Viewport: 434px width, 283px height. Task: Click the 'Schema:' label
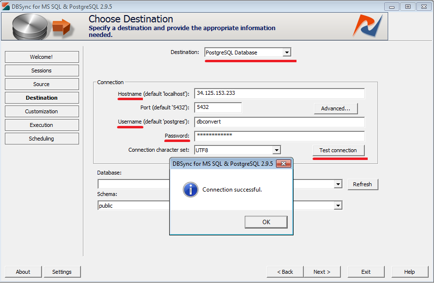point(107,194)
